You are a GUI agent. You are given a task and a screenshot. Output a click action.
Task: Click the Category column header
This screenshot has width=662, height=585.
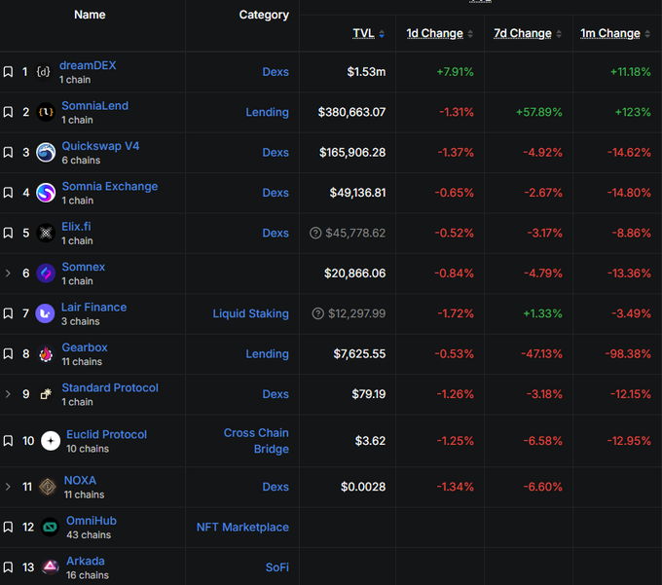tap(264, 15)
